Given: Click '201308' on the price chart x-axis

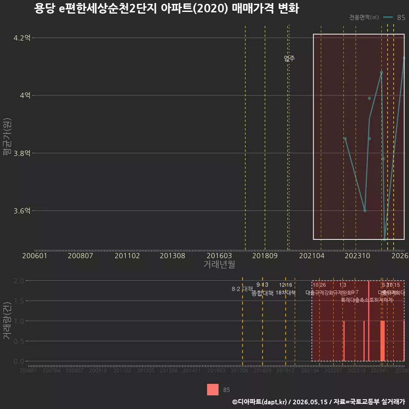Looking at the screenshot, I should 173,256.
